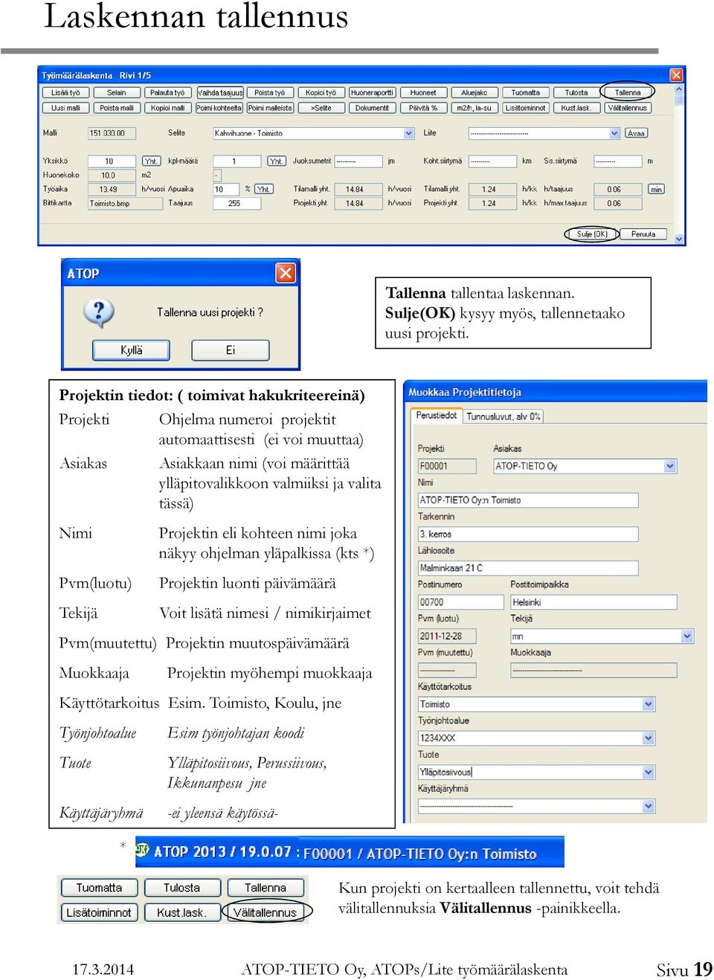This screenshot has height=980, width=714.
Task: Click Tulosta in bottom button group
Action: point(182,888)
